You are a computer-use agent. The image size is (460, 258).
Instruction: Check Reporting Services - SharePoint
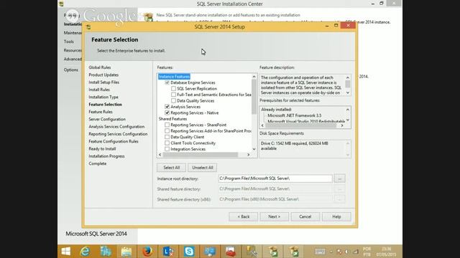tap(167, 125)
